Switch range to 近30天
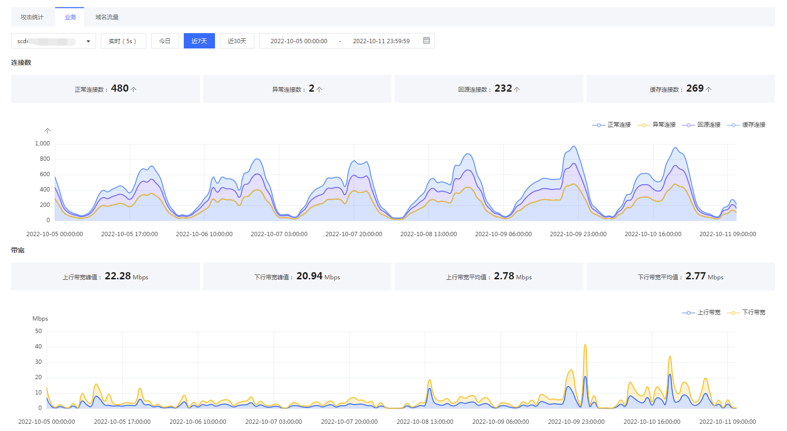This screenshot has width=787, height=431. (237, 41)
